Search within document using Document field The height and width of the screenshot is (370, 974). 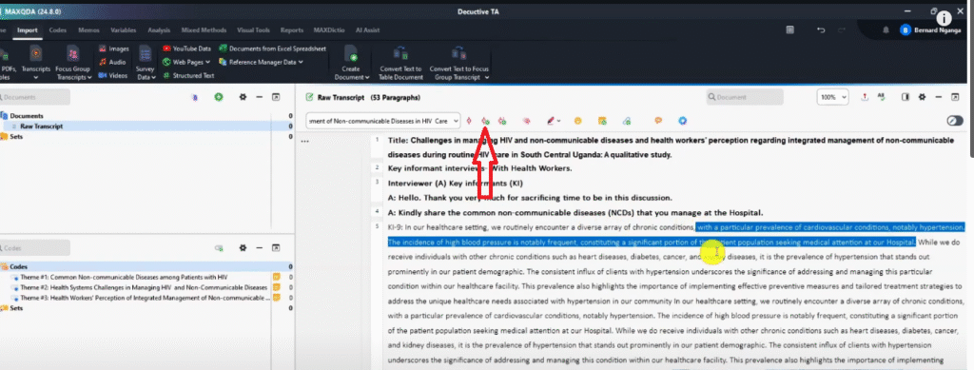click(x=745, y=97)
